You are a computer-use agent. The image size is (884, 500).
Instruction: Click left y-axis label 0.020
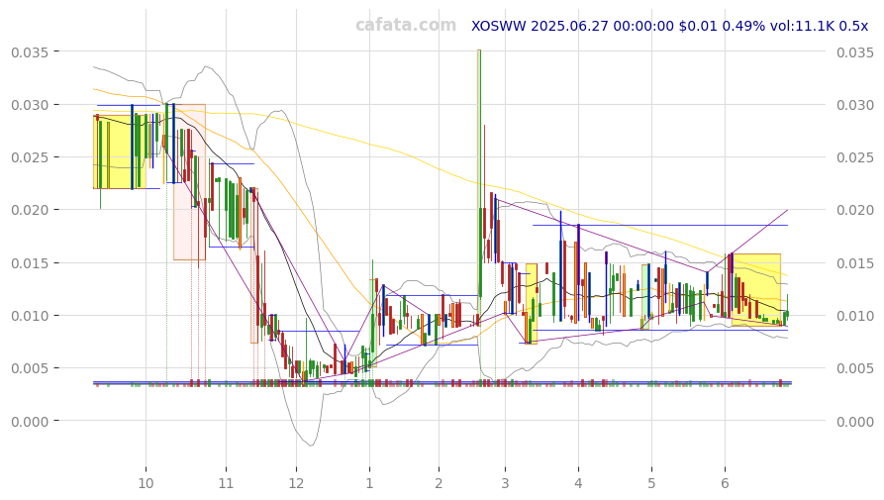click(30, 210)
